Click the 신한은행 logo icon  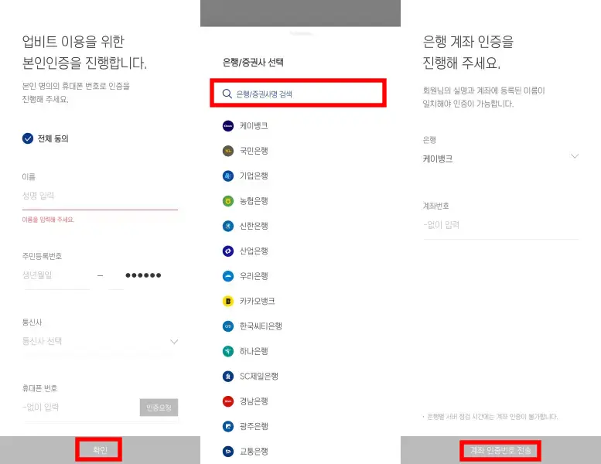[x=228, y=226]
